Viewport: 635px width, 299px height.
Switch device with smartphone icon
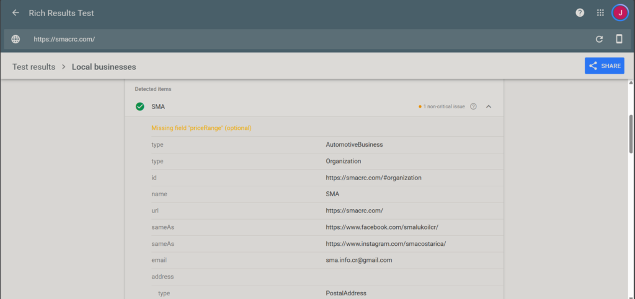point(619,39)
